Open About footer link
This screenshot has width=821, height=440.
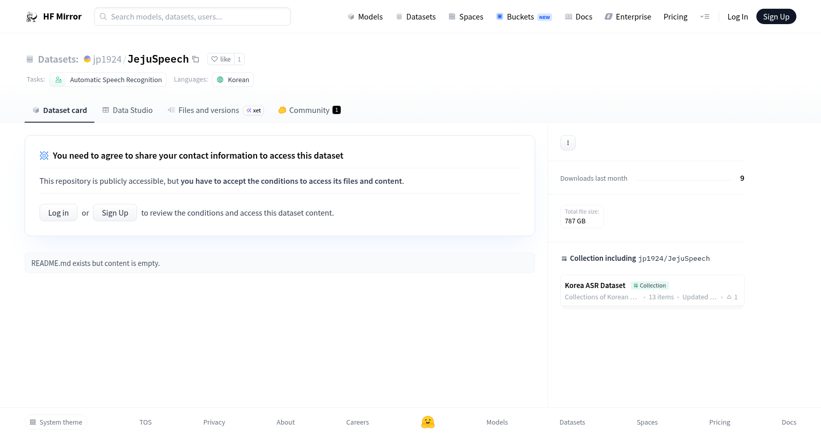(x=286, y=422)
